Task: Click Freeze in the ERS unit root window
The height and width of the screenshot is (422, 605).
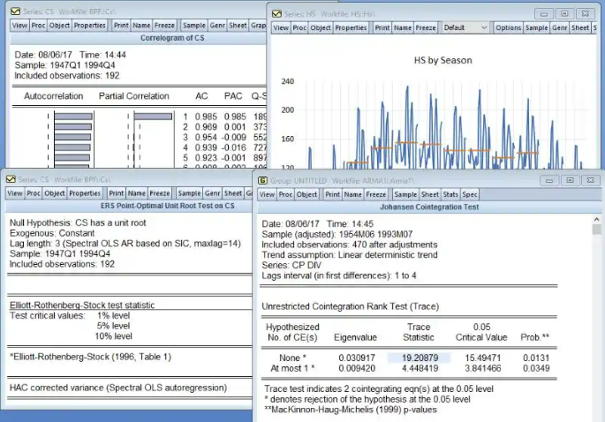Action: click(159, 193)
